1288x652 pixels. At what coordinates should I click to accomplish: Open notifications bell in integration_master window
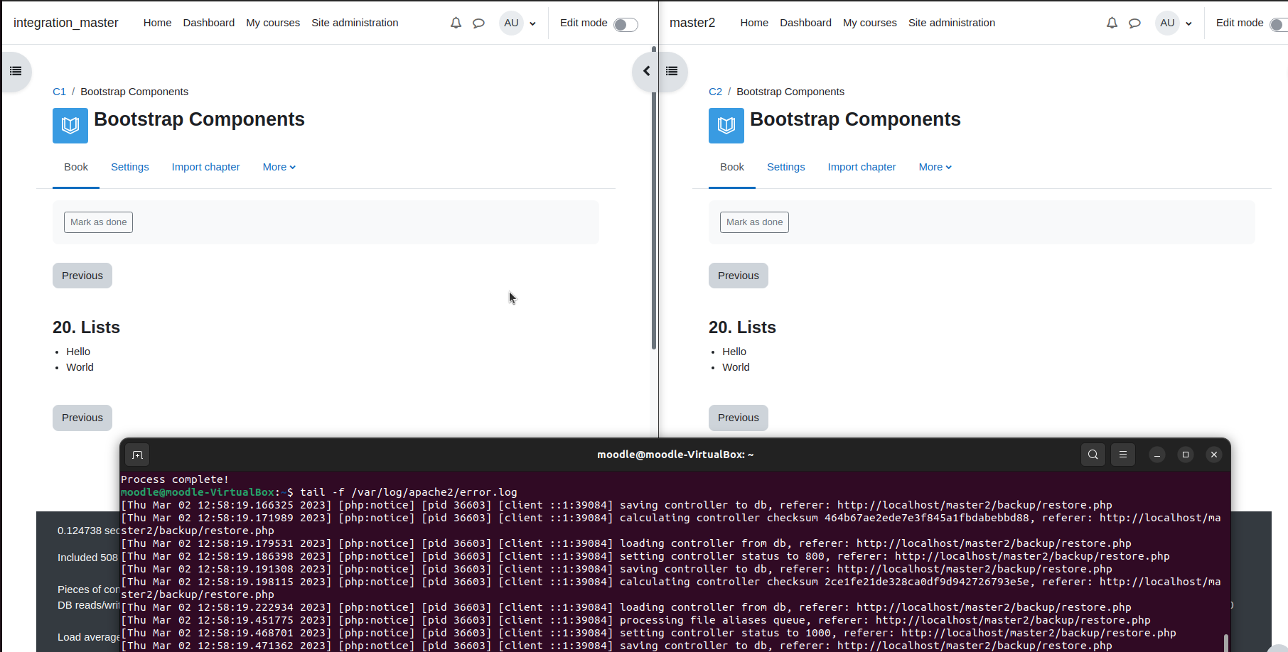[456, 23]
